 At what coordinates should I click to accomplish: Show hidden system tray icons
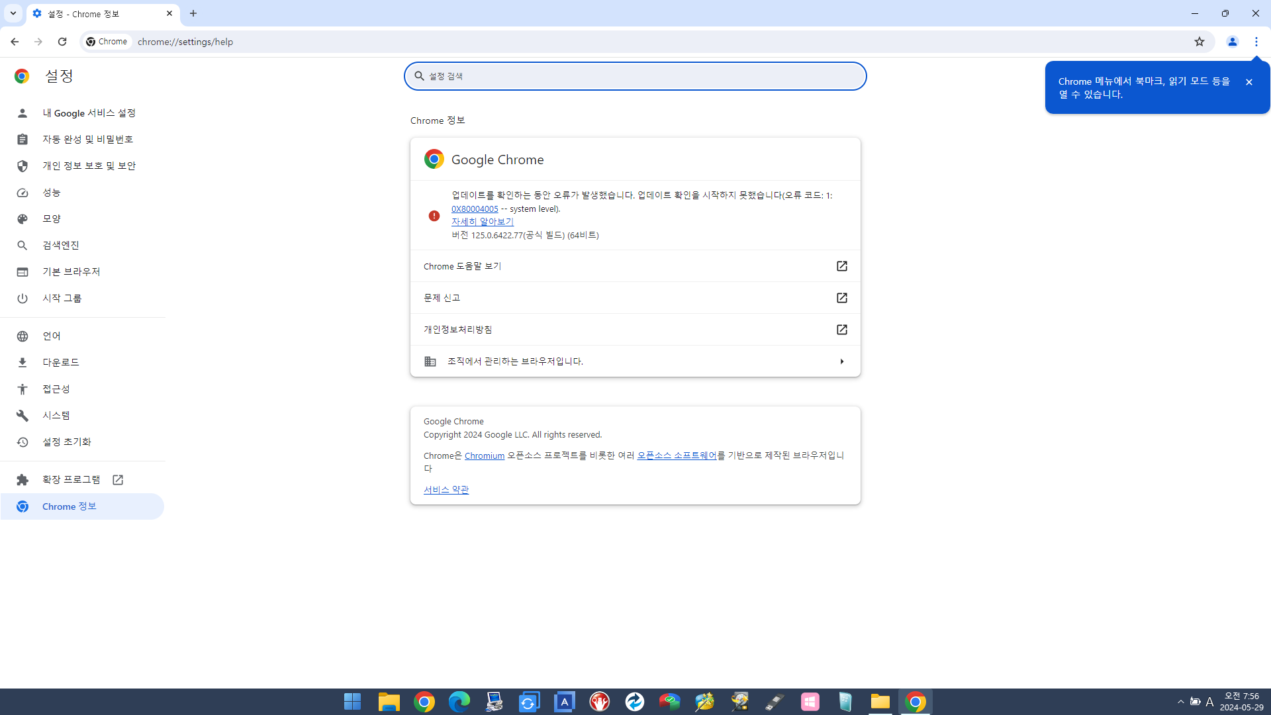click(x=1180, y=702)
